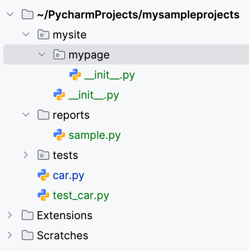Click Python icon of sample.py
This screenshot has height=251, width=249.
coord(59,135)
